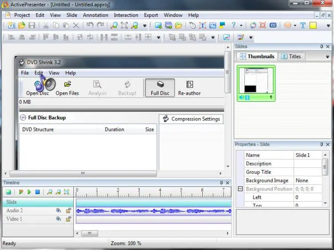Click the timeline horizontal scrollbar thumb
Viewport: 334px width, 250px height.
[x=90, y=234]
